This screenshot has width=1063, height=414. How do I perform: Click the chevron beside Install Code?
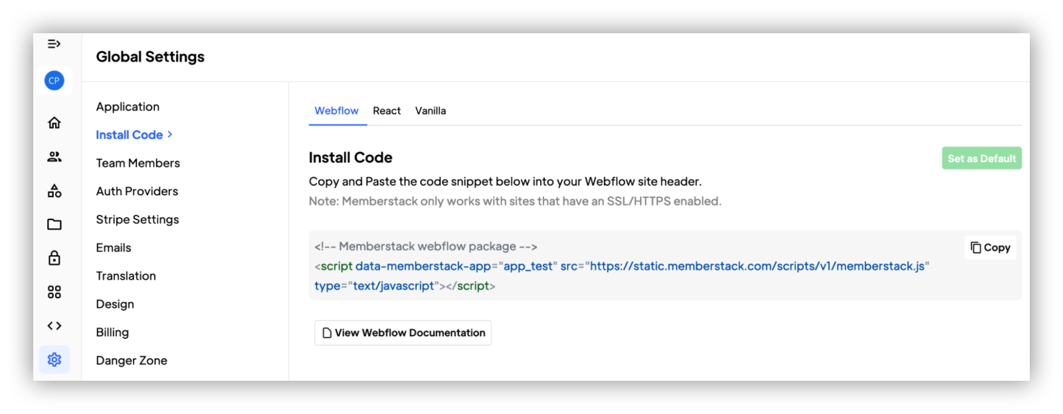click(170, 134)
